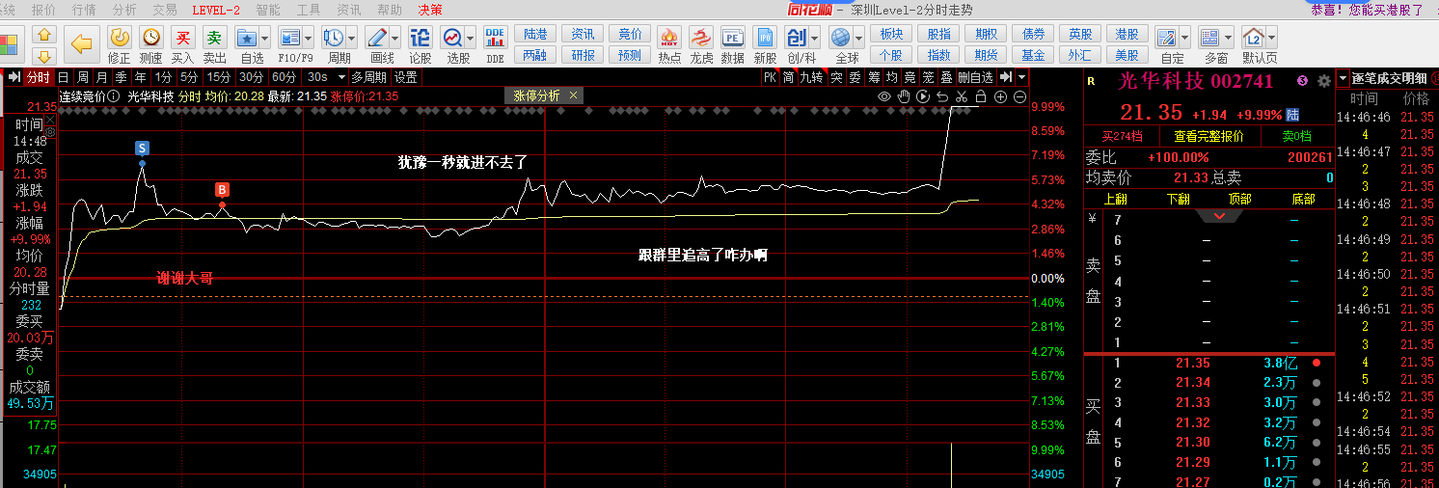The image size is (1439, 488).
Task: Open the 全球 globe icon
Action: pos(840,38)
